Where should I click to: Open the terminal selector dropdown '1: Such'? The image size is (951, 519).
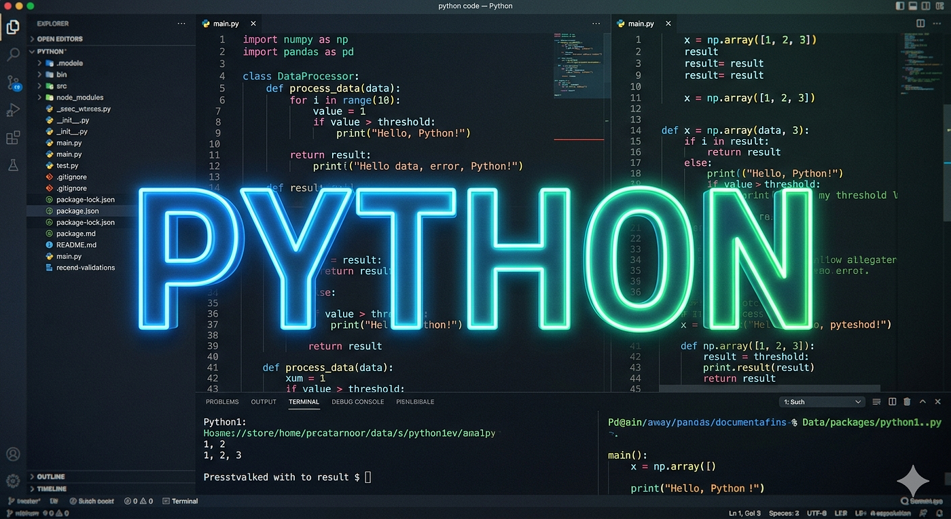822,402
